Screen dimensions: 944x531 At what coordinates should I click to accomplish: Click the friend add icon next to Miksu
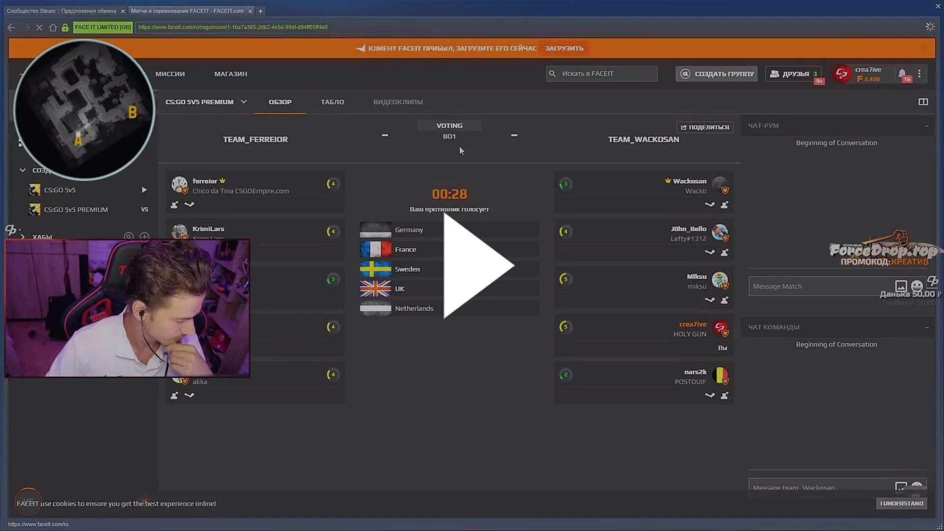(x=725, y=299)
